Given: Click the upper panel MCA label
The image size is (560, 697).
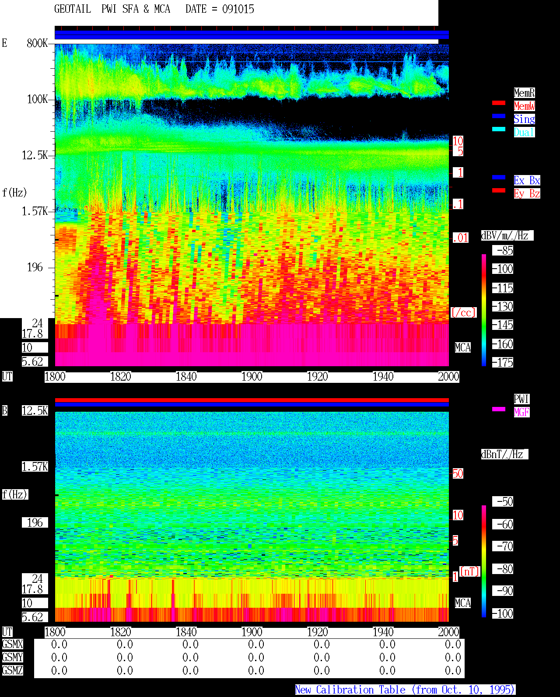Looking at the screenshot, I should point(462,347).
